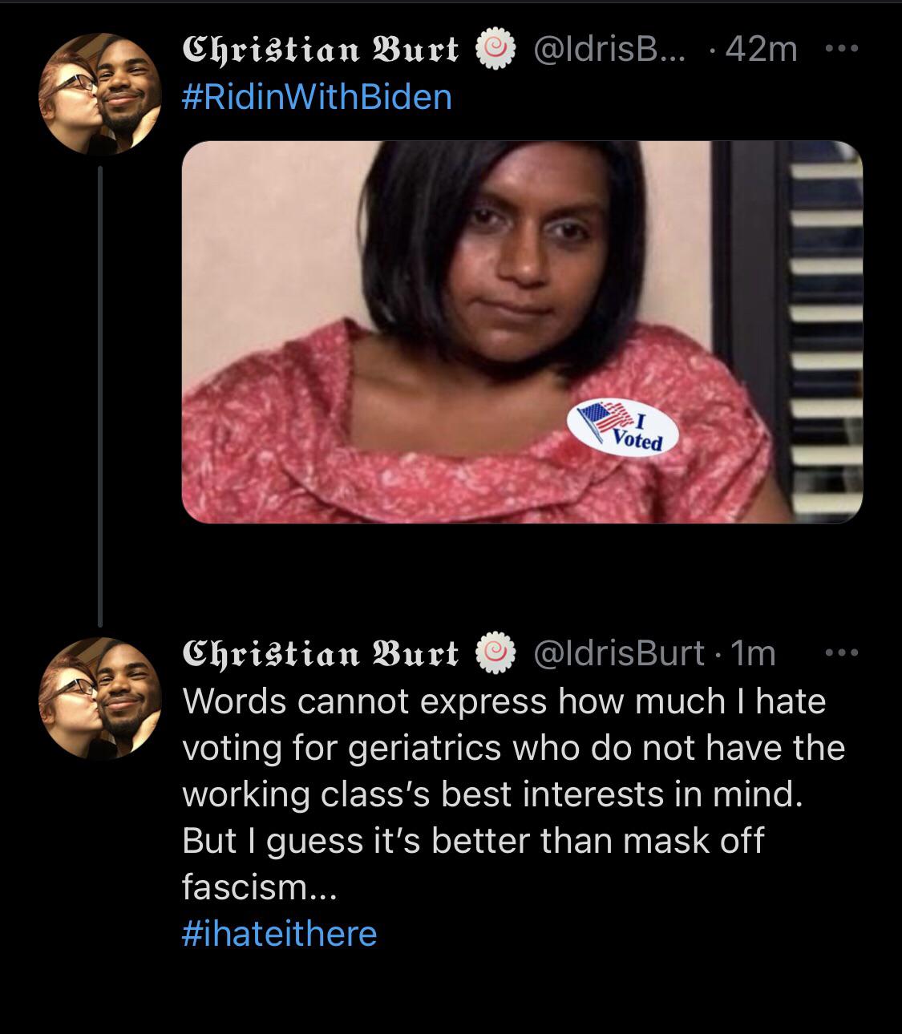Click the truncated @IdrisB... handle
Image resolution: width=902 pixels, height=1034 pixels.
click(609, 50)
